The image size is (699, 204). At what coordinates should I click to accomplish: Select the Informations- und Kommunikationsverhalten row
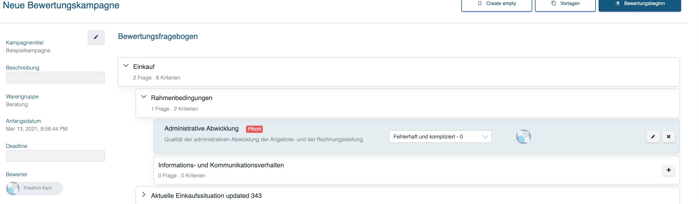tap(417, 170)
